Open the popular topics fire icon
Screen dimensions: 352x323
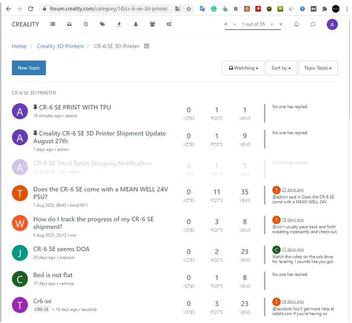[x=119, y=24]
